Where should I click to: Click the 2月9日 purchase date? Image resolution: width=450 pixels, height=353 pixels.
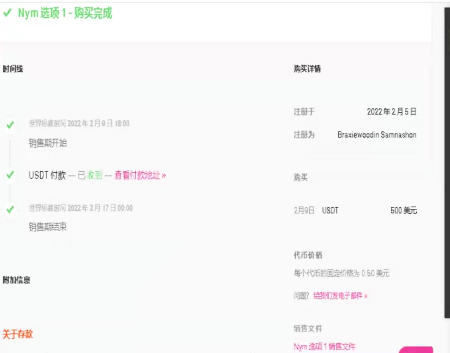(x=304, y=210)
